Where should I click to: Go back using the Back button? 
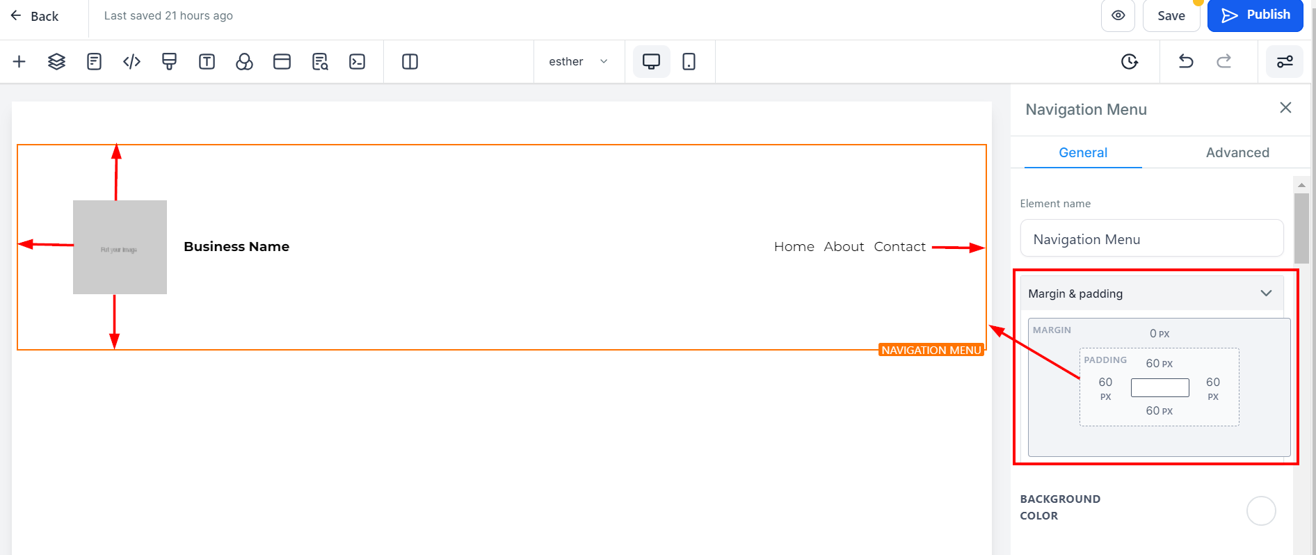[35, 16]
